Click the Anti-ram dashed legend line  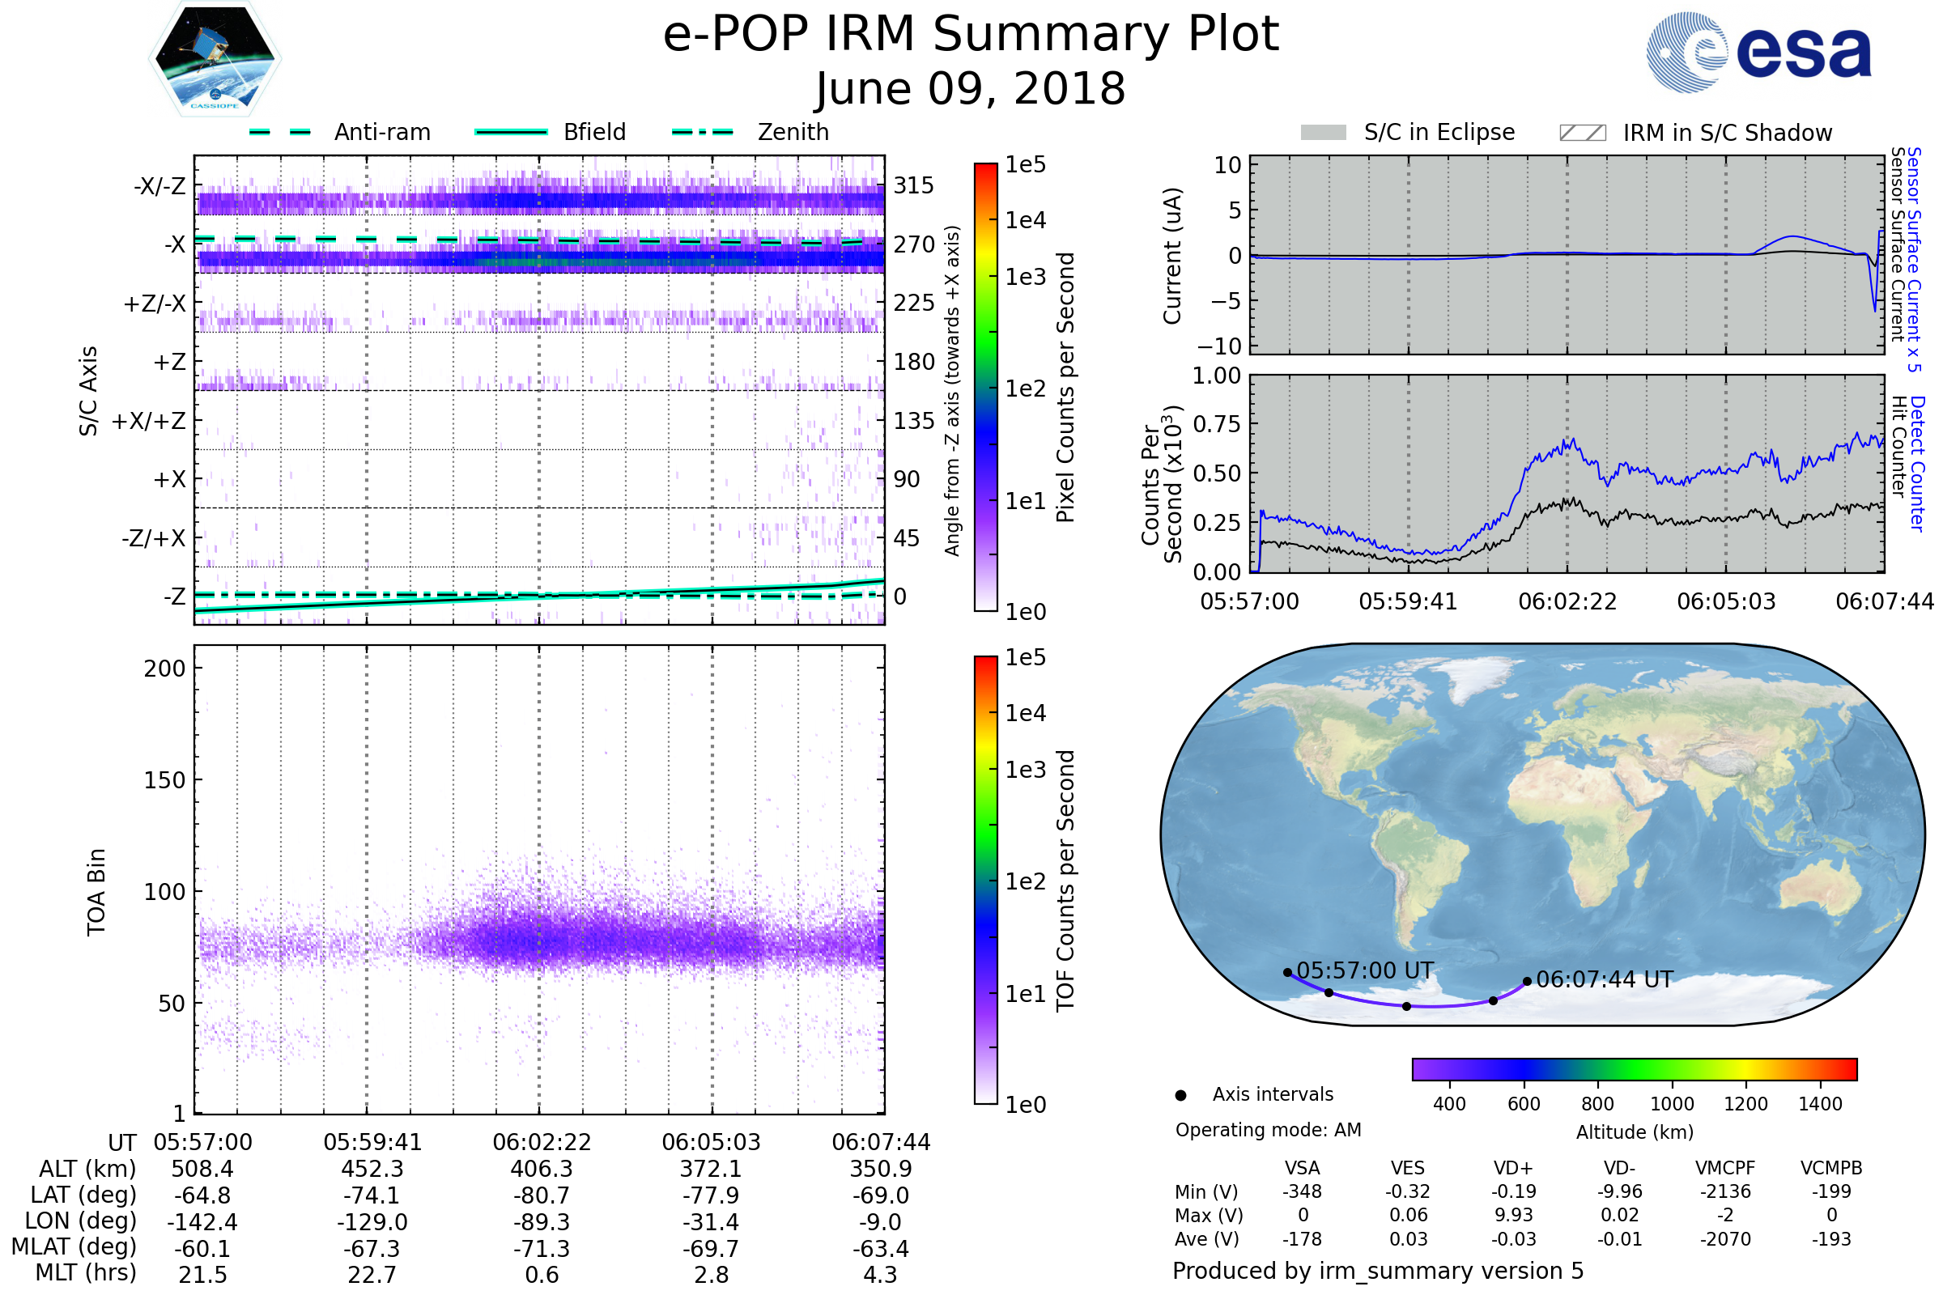tap(280, 132)
